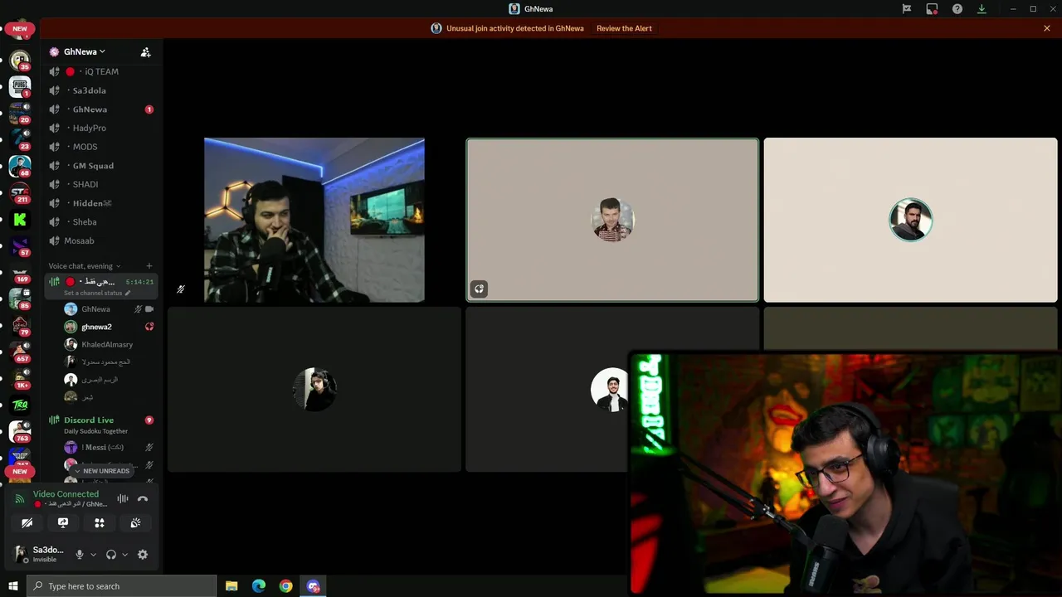Click the bottom NEW unread indicator
The width and height of the screenshot is (1062, 597).
click(x=20, y=472)
